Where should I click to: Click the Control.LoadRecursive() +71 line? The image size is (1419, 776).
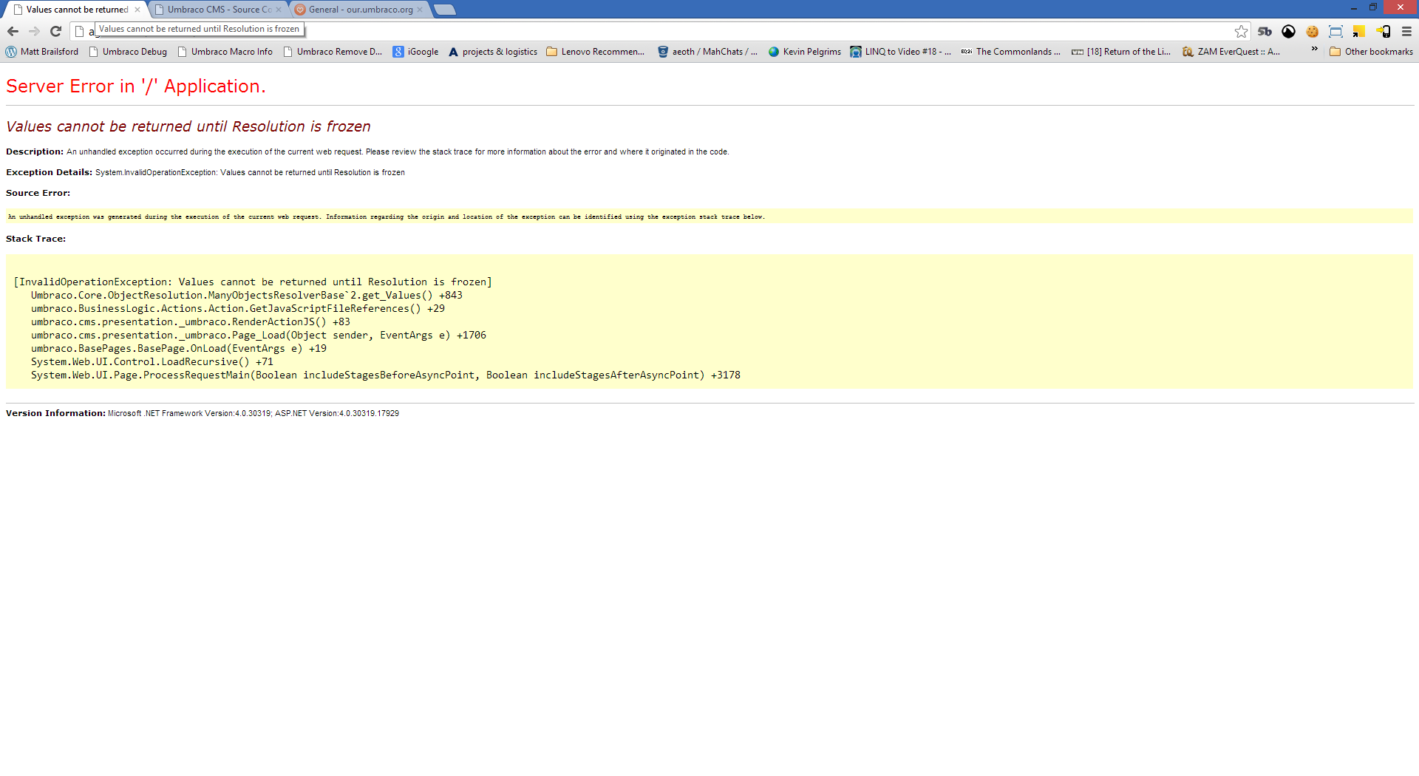coord(152,361)
